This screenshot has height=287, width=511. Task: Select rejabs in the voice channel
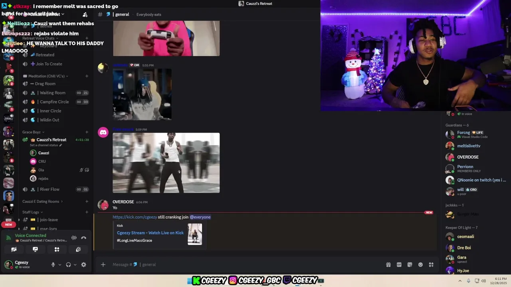43,179
